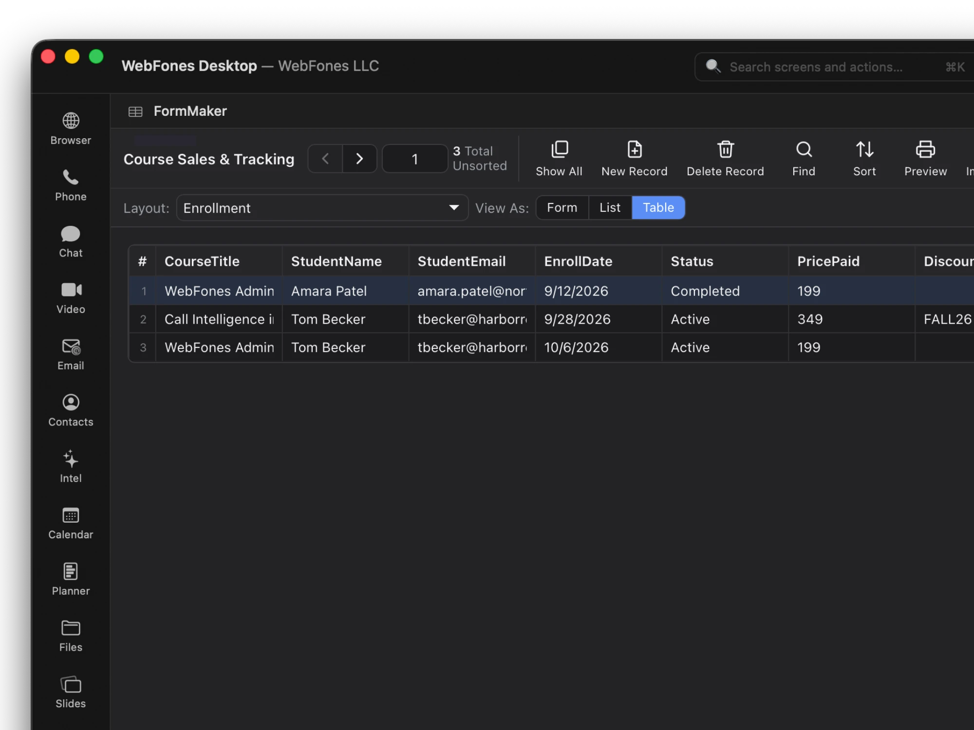This screenshot has width=974, height=730.
Task: Click the StudentName column header
Action: 345,261
